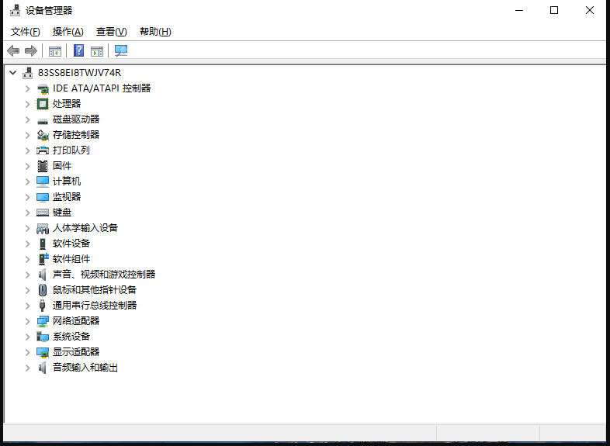The image size is (610, 446).
Task: Click the Back arrow toolbar icon
Action: click(x=13, y=51)
